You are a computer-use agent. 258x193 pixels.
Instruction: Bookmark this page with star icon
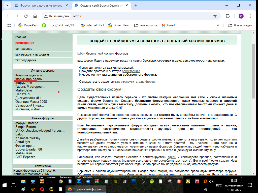tap(215, 16)
